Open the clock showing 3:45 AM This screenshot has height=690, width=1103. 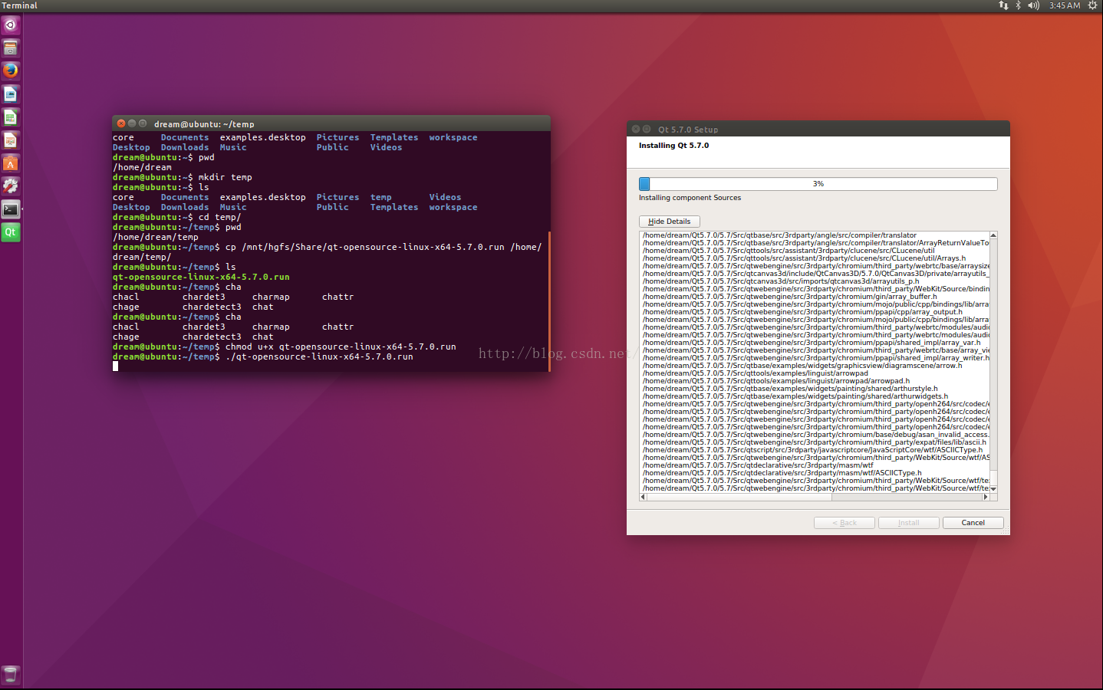[x=1065, y=5]
